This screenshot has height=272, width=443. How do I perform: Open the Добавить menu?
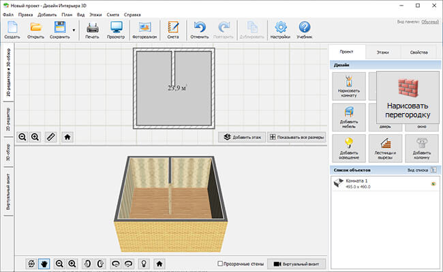[47, 15]
